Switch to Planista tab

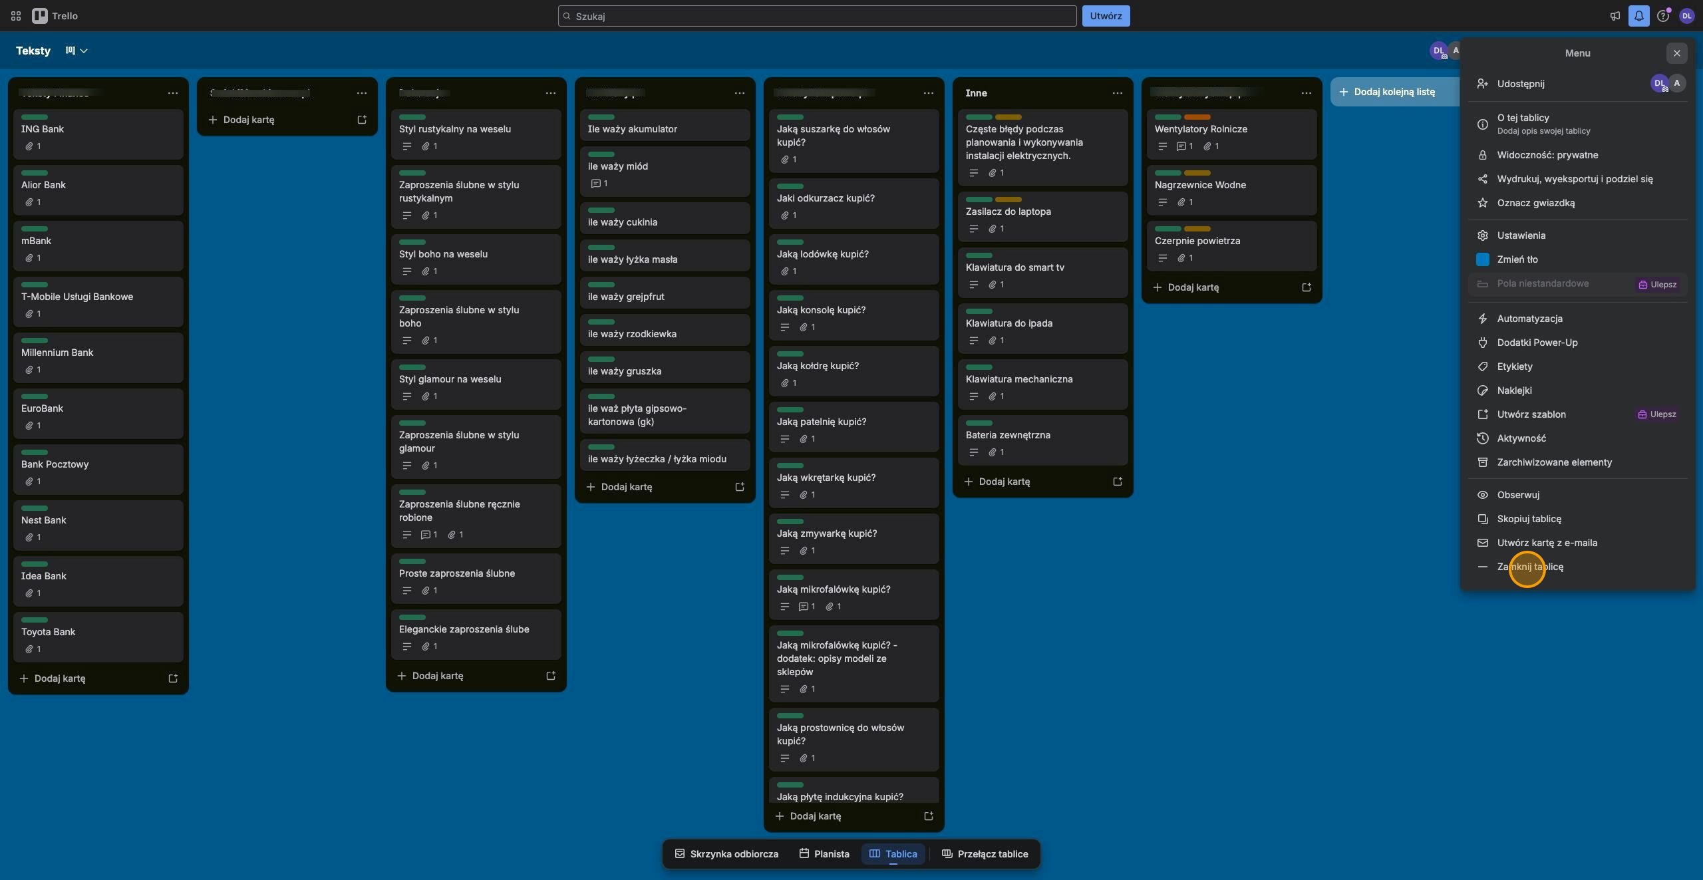click(824, 854)
